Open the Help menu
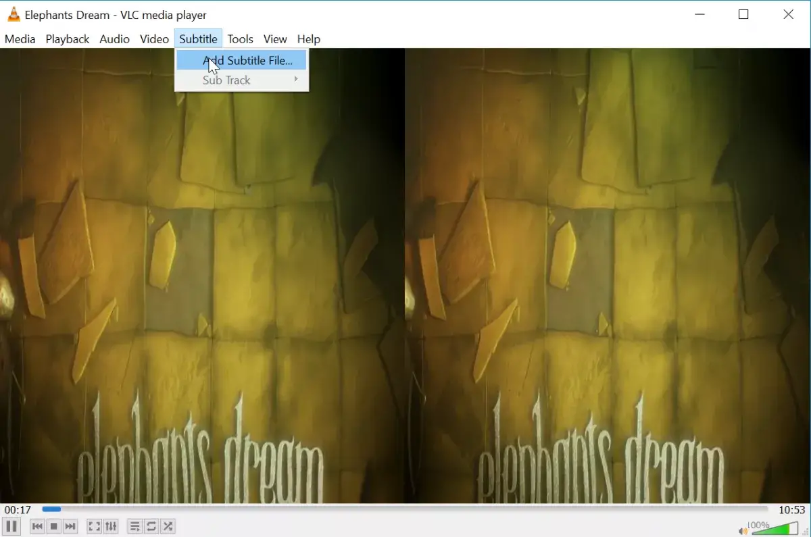 click(x=309, y=39)
